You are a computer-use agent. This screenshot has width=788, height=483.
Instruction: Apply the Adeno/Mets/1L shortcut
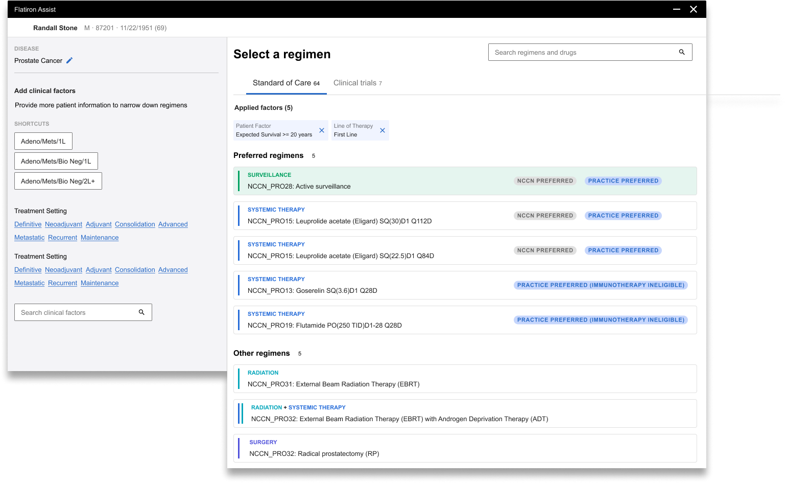(43, 141)
